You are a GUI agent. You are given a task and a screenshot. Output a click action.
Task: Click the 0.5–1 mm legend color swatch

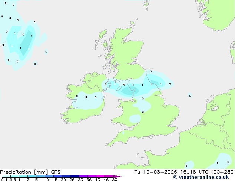(x=15, y=176)
